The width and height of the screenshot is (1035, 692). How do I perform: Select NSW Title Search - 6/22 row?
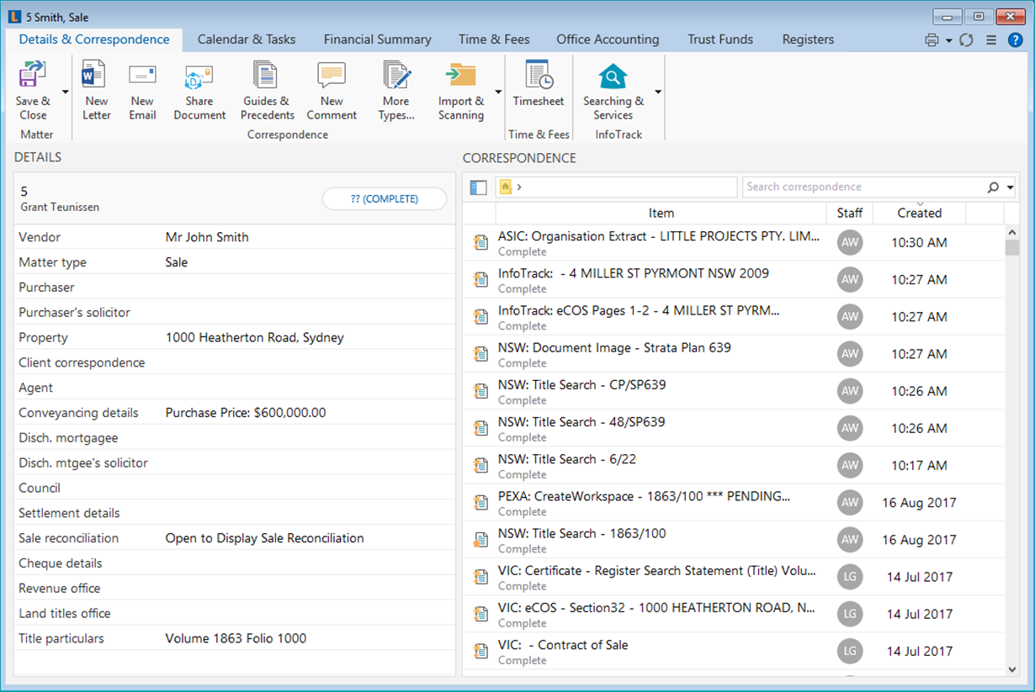coord(734,465)
